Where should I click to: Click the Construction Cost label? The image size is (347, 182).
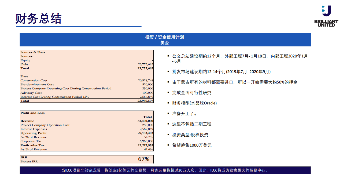click(x=34, y=81)
